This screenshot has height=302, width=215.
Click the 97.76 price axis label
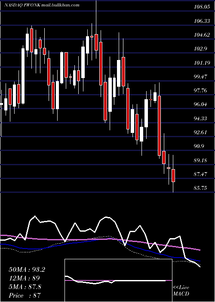[x=201, y=90]
